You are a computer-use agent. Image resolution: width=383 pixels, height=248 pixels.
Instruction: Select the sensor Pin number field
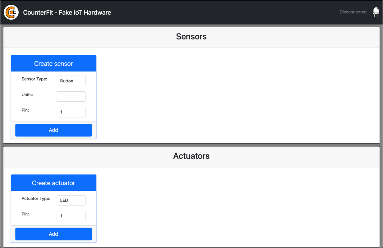click(71, 112)
